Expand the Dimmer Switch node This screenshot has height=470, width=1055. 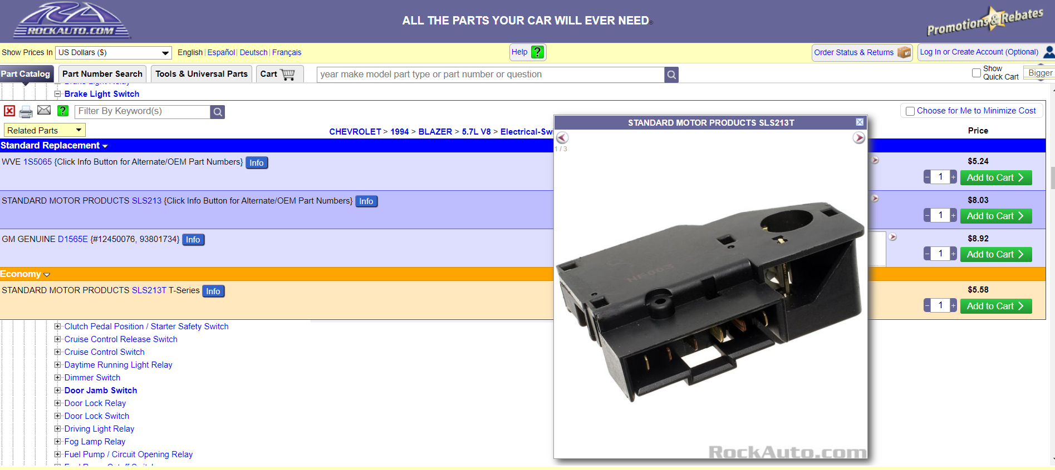[57, 378]
